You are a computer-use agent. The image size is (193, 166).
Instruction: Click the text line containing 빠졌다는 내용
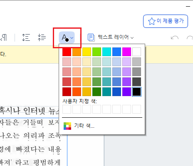click(x=30, y=149)
